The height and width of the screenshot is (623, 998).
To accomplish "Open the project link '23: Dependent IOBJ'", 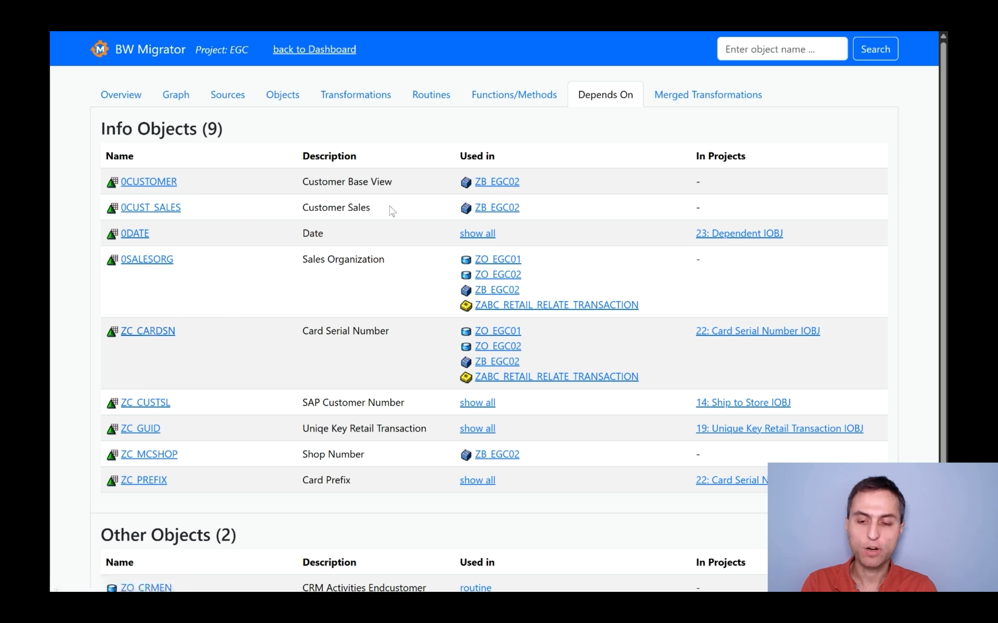I will (739, 233).
